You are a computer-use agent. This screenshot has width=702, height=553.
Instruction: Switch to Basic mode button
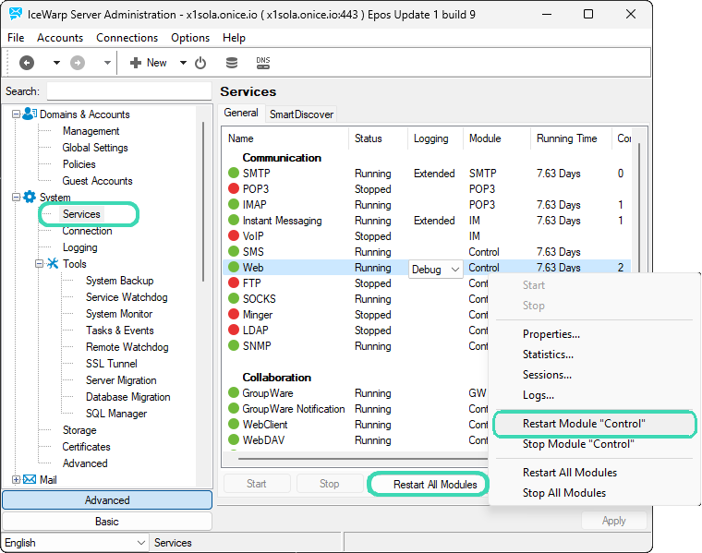click(107, 522)
